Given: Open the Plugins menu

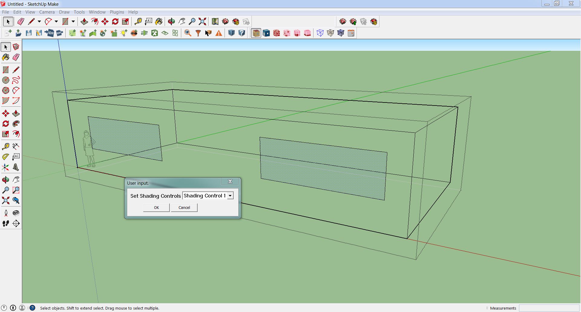Looking at the screenshot, I should [x=117, y=12].
